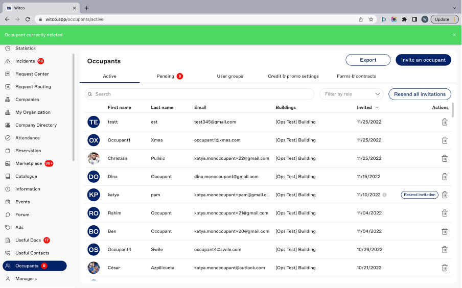Delete Ben Occupant with trash icon

444,231
